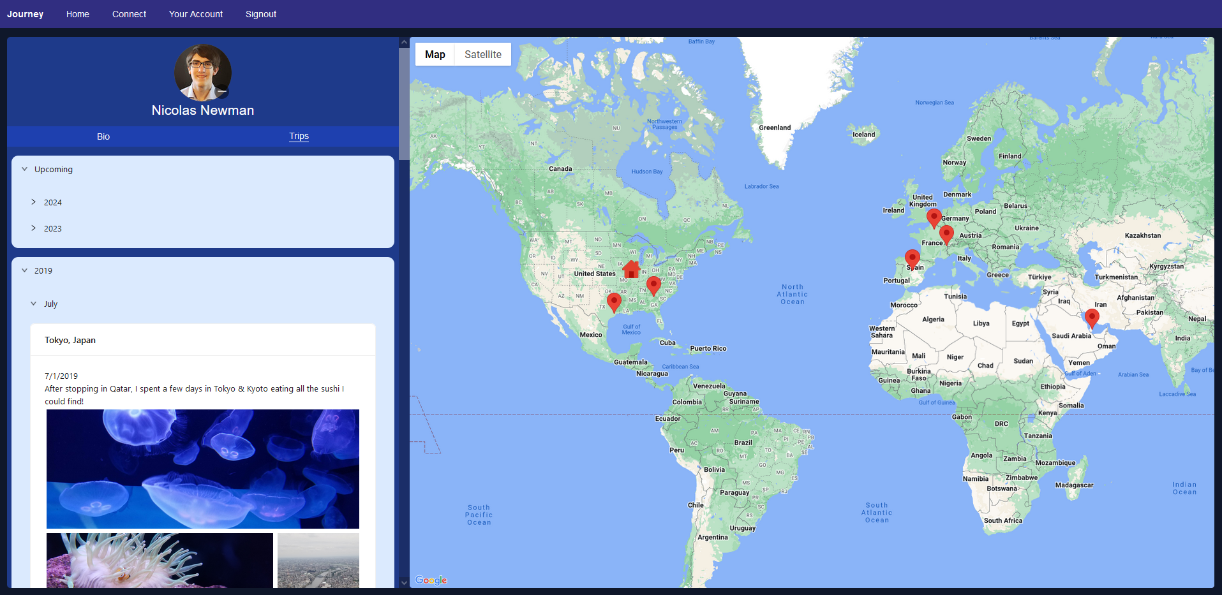Image resolution: width=1222 pixels, height=595 pixels.
Task: Expand the 2023 trips group
Action: tap(34, 228)
